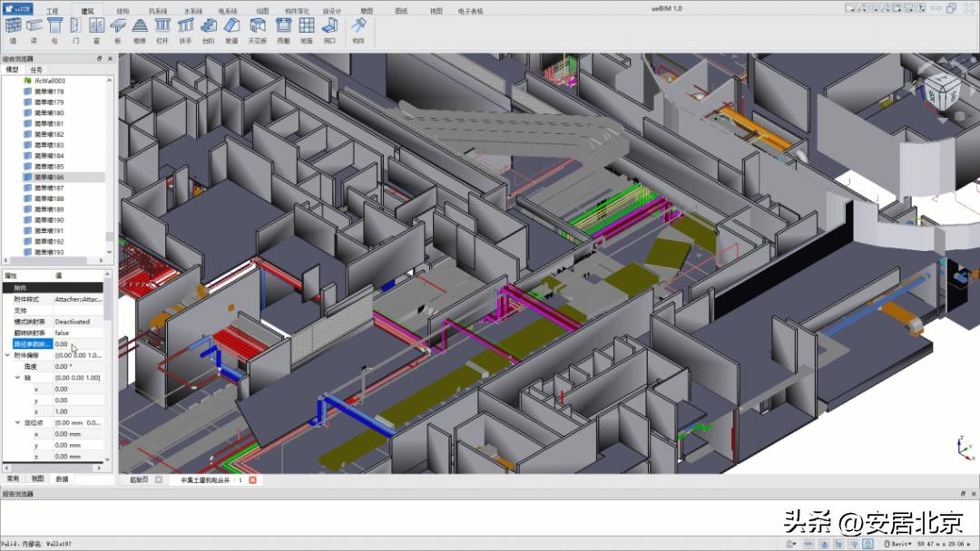This screenshot has height=551, width=980.
Task: Collapse the 附件偏移 property group
Action: (x=8, y=355)
